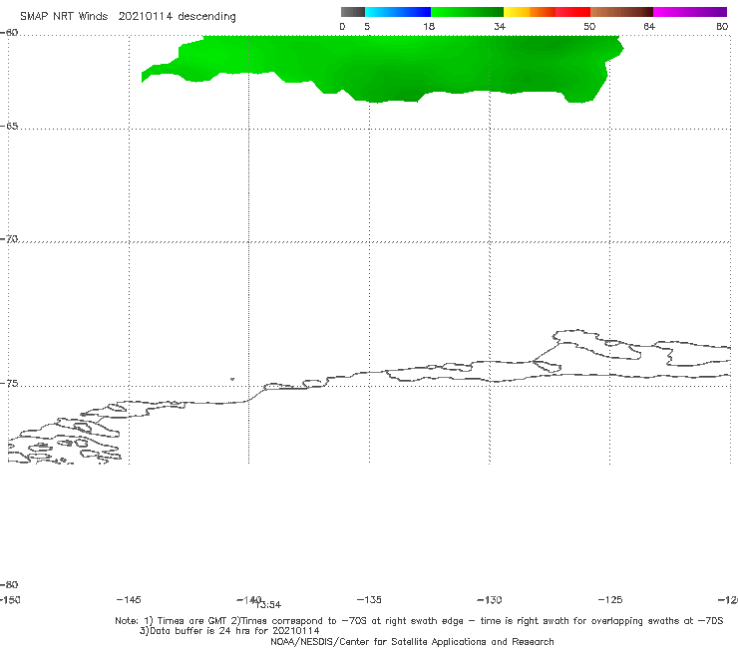Screen dimensions: 738x648
Task: Click the magenta segment of the color bar
Action: (690, 12)
